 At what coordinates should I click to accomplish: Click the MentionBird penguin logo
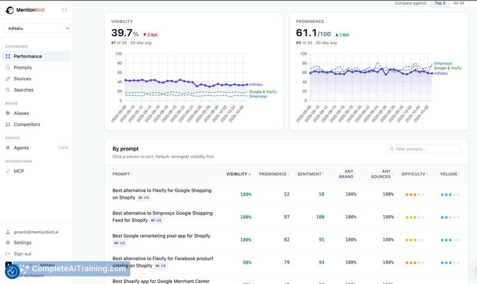pos(10,10)
